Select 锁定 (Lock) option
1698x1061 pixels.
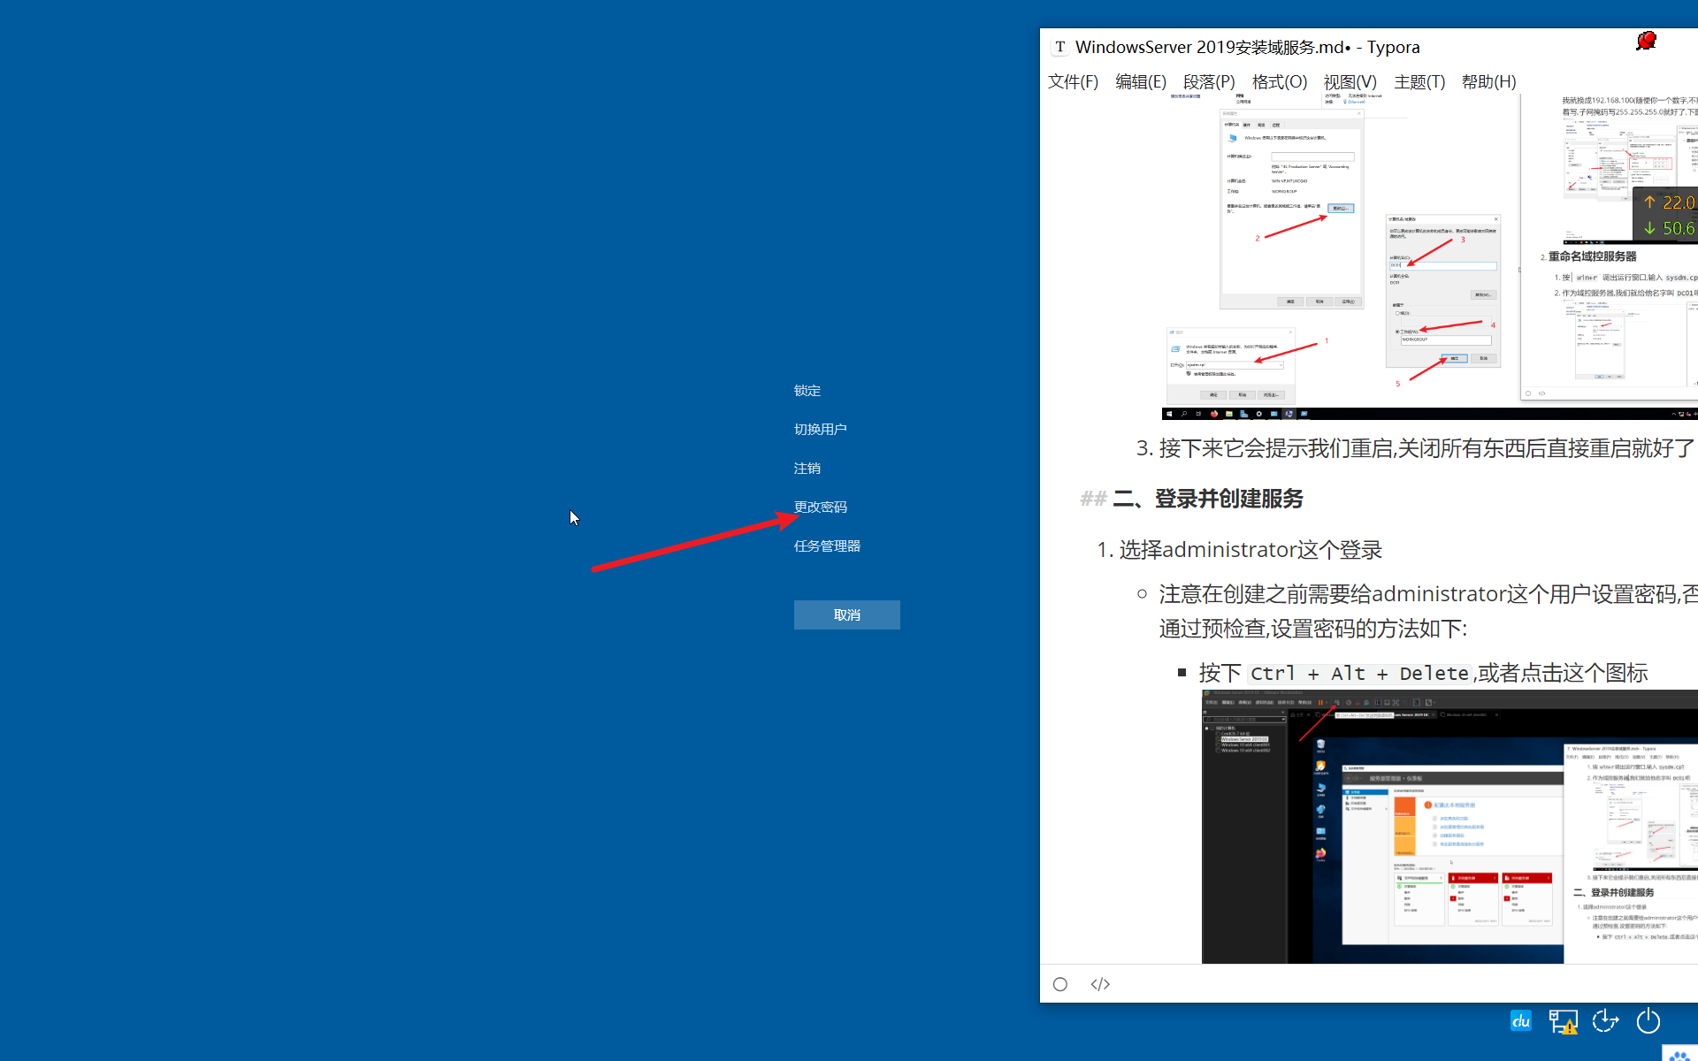pyautogui.click(x=807, y=391)
